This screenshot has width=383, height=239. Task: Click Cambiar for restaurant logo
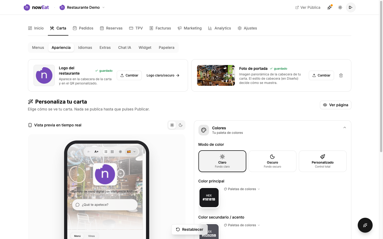129,75
